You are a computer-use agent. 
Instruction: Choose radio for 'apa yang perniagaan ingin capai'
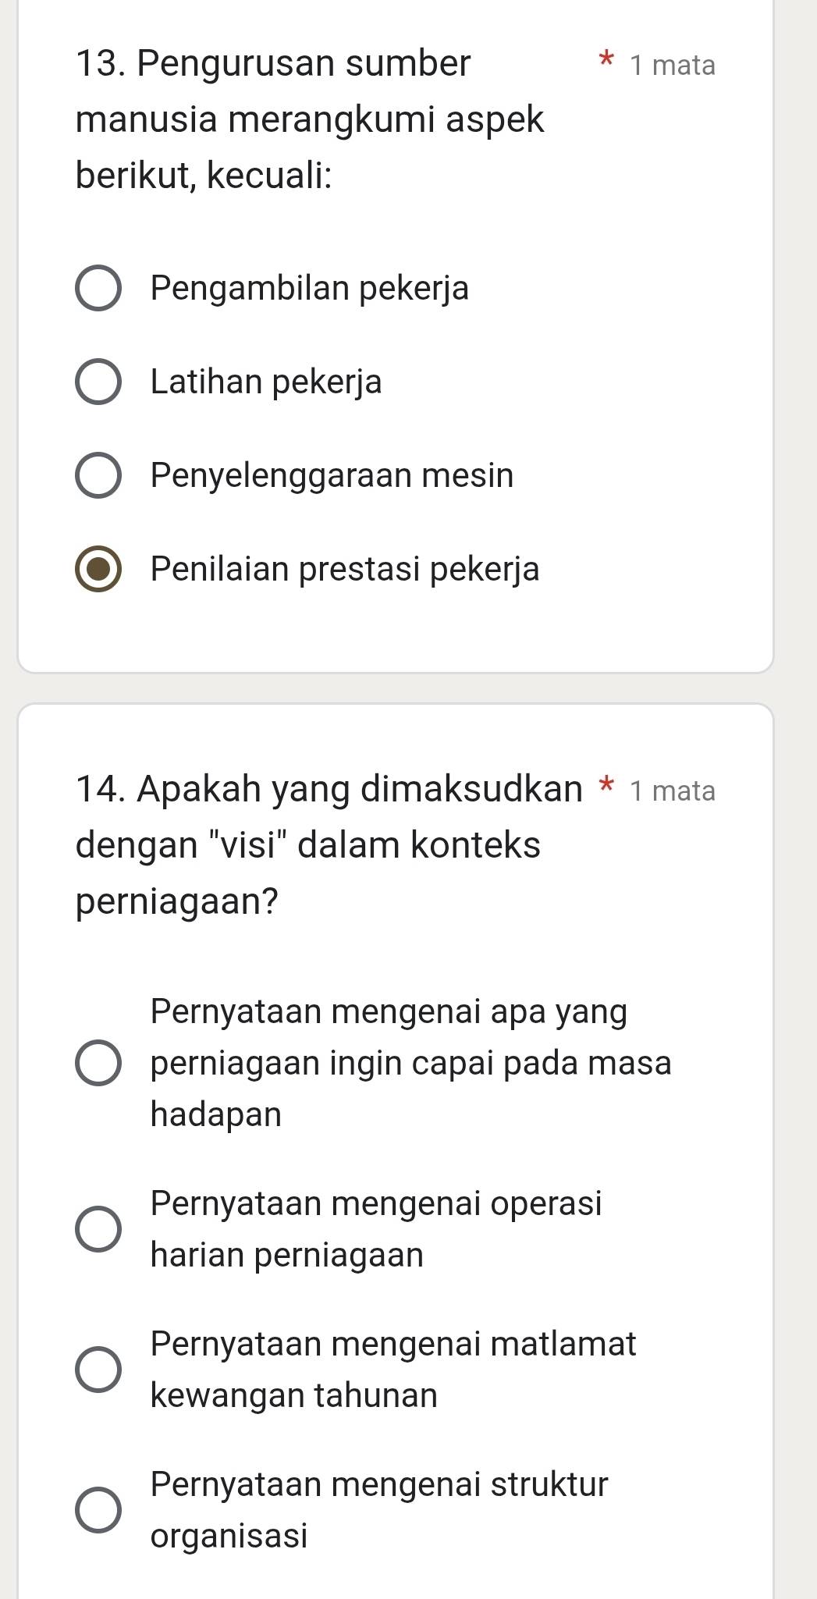click(x=98, y=1063)
